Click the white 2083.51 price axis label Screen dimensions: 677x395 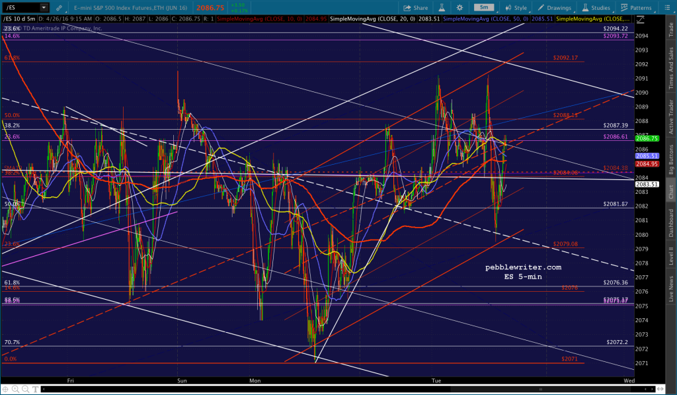point(647,184)
